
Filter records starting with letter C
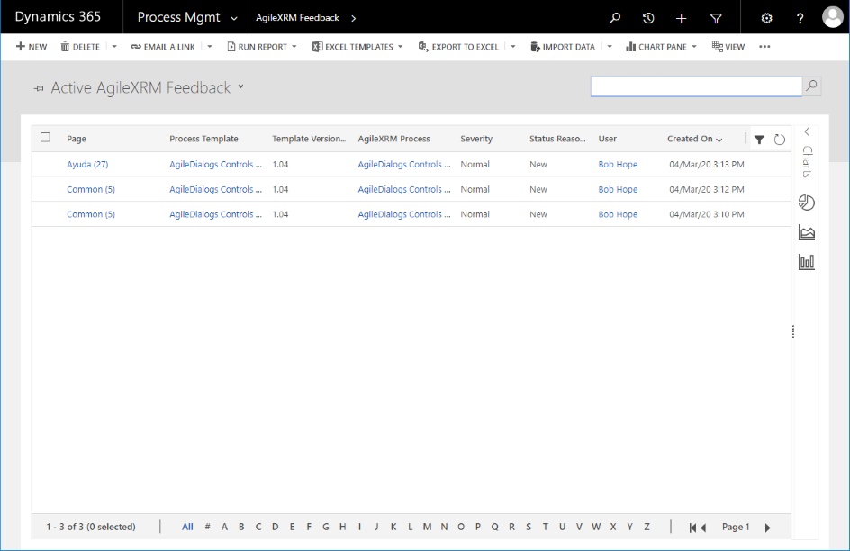(258, 527)
